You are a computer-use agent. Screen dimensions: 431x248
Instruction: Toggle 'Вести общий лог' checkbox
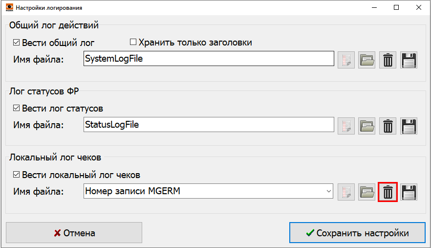[x=17, y=43]
